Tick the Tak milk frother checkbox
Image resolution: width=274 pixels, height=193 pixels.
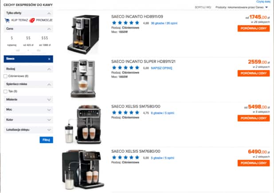(5, 91)
